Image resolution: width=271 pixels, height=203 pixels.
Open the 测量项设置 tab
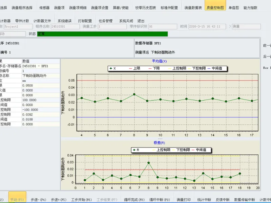[100, 8]
